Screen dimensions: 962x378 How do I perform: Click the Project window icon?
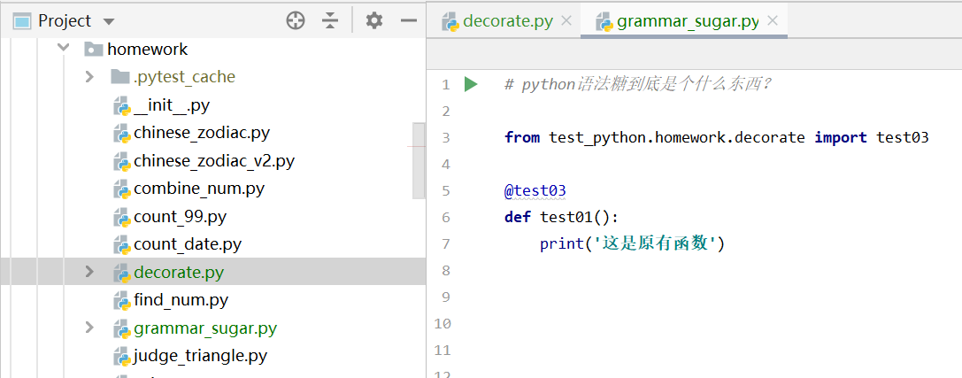click(x=22, y=20)
